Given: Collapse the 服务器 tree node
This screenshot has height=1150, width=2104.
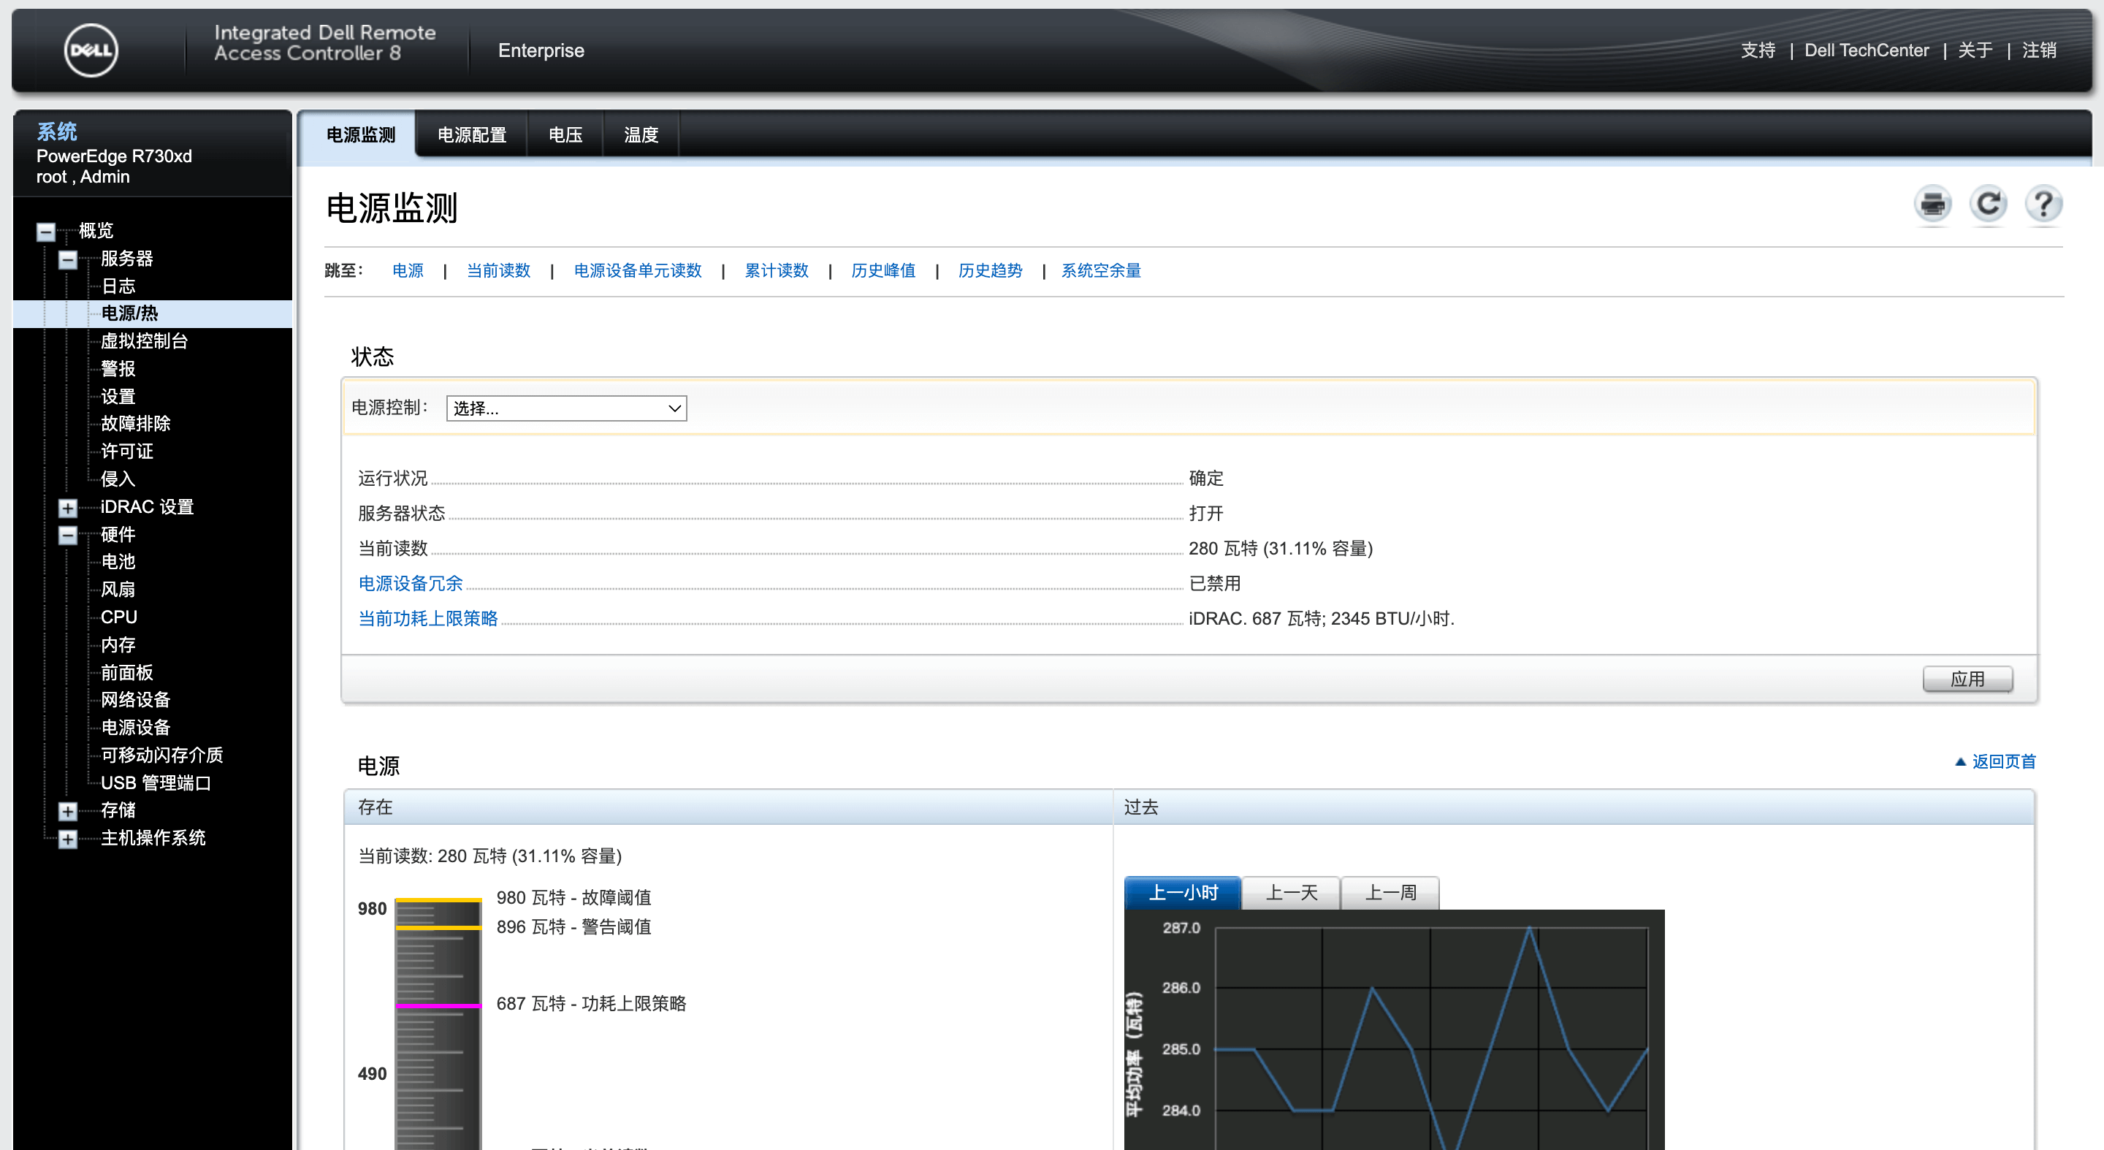Looking at the screenshot, I should point(68,259).
